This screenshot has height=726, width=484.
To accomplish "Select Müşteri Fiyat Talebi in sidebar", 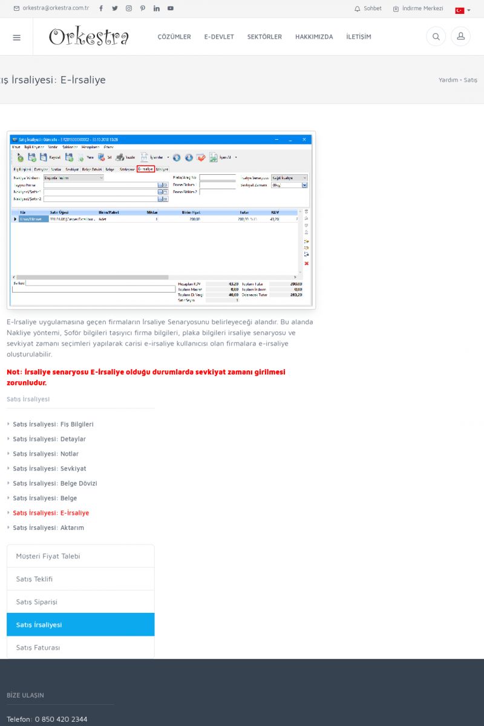I will pos(80,556).
